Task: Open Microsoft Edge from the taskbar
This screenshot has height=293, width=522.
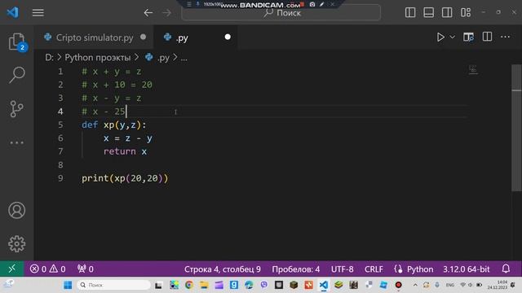Action: (x=249, y=285)
